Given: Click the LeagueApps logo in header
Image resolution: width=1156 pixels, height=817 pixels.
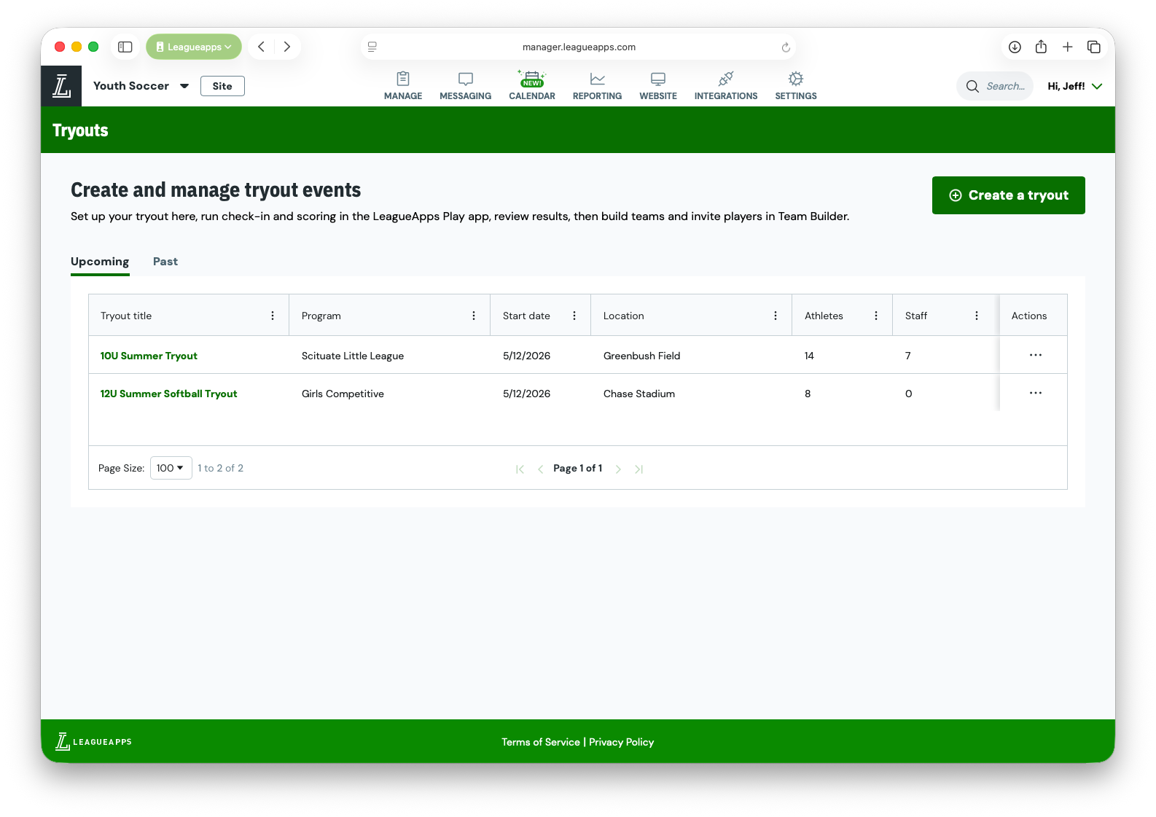Looking at the screenshot, I should (x=61, y=86).
